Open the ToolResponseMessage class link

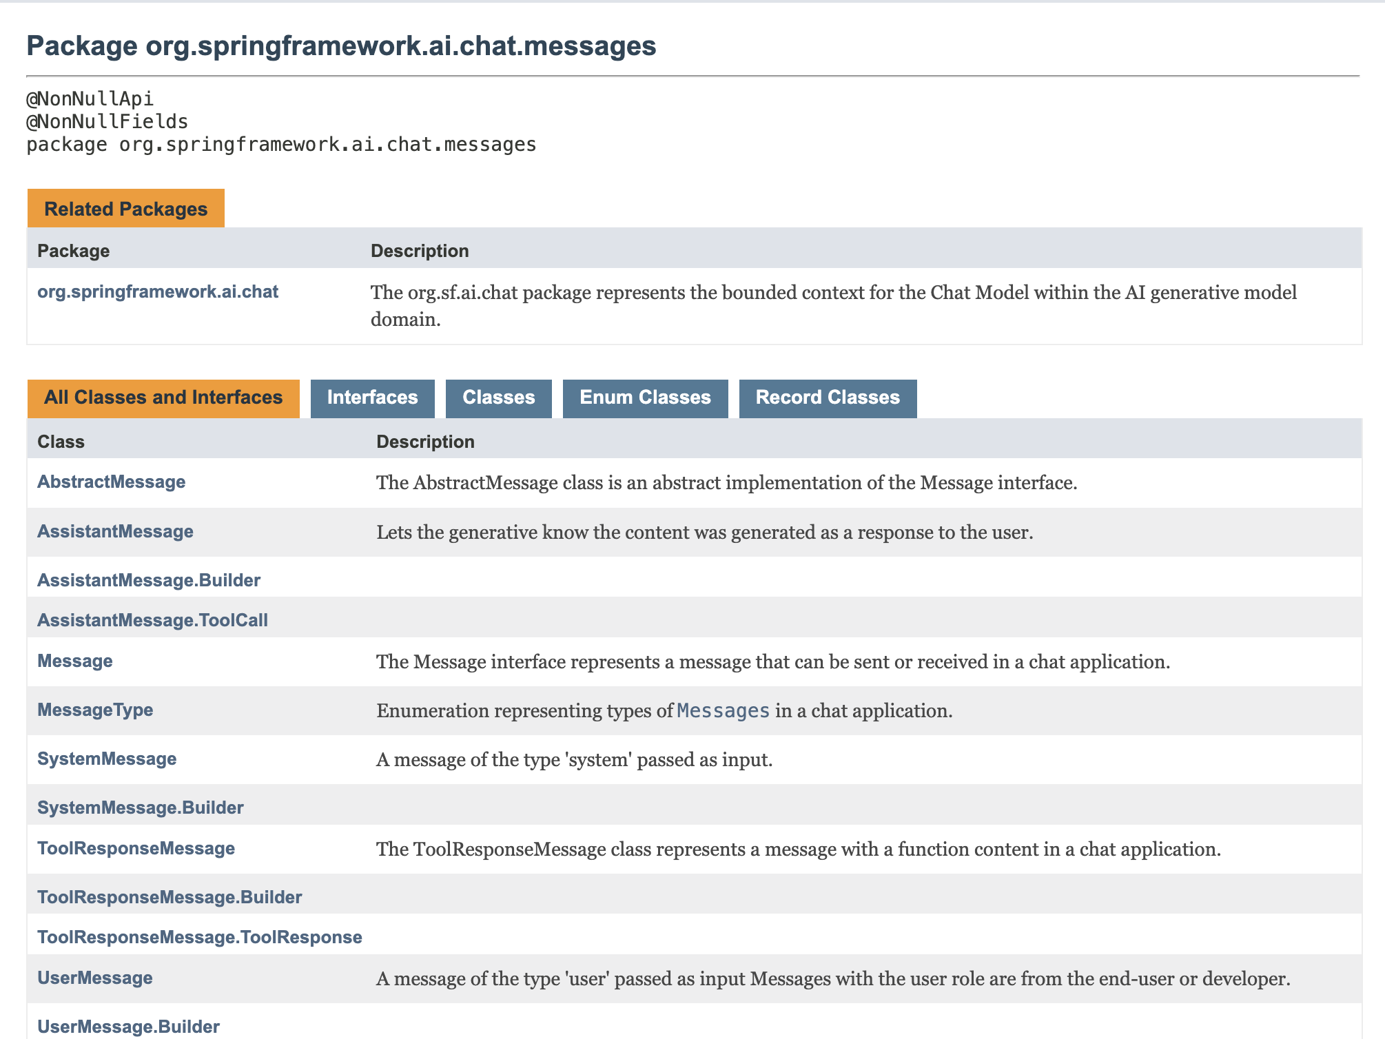[x=136, y=848]
